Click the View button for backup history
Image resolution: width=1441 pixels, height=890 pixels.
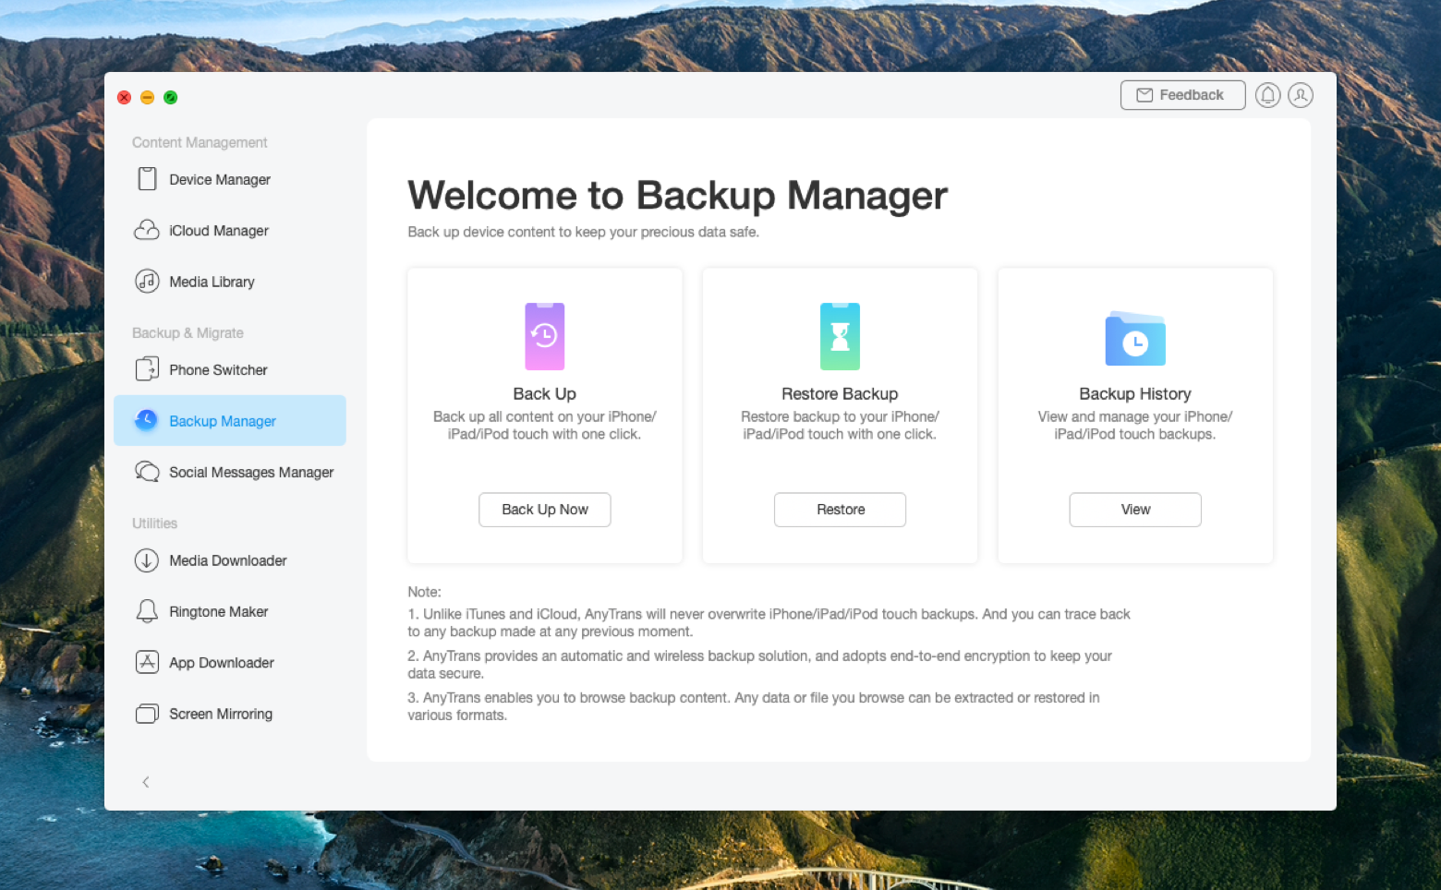coord(1135,510)
